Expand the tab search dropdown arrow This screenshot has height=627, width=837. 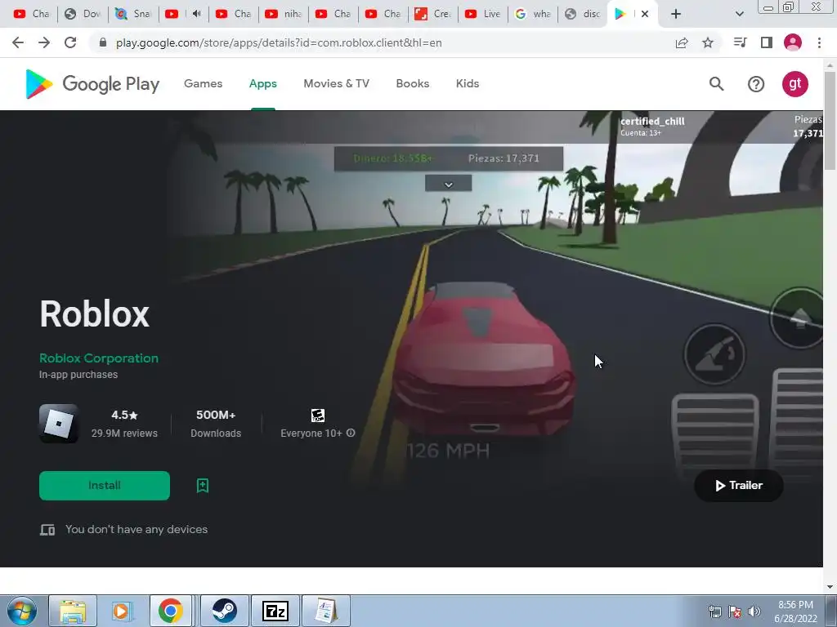(x=739, y=14)
